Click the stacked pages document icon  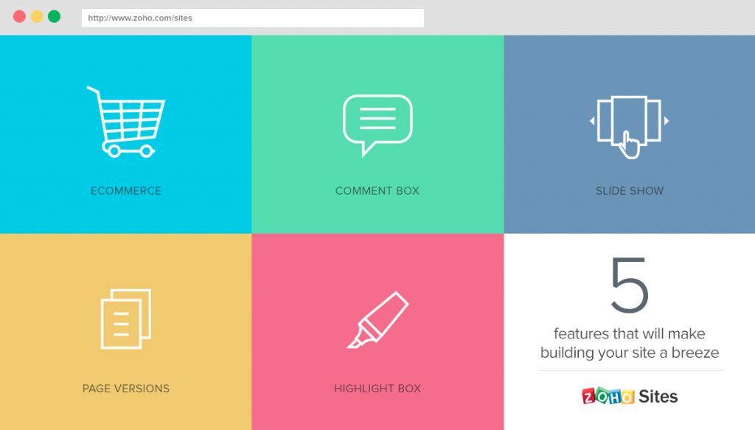click(x=125, y=319)
